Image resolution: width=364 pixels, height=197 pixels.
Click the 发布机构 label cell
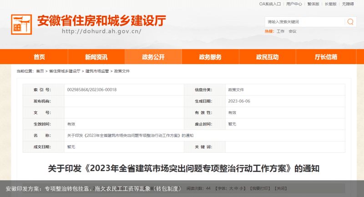coord(43,101)
